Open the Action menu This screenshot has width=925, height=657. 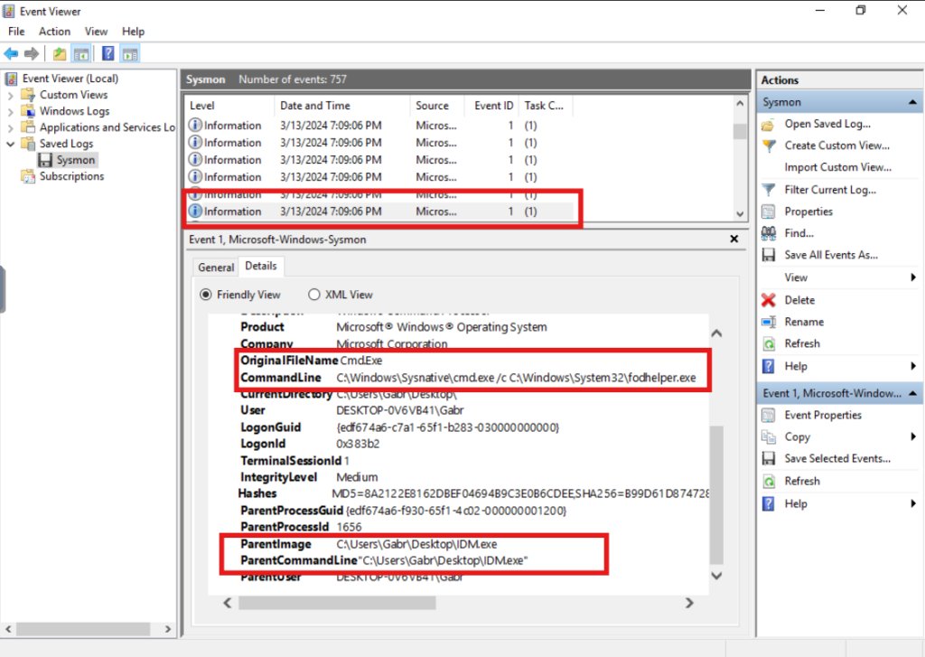point(54,32)
